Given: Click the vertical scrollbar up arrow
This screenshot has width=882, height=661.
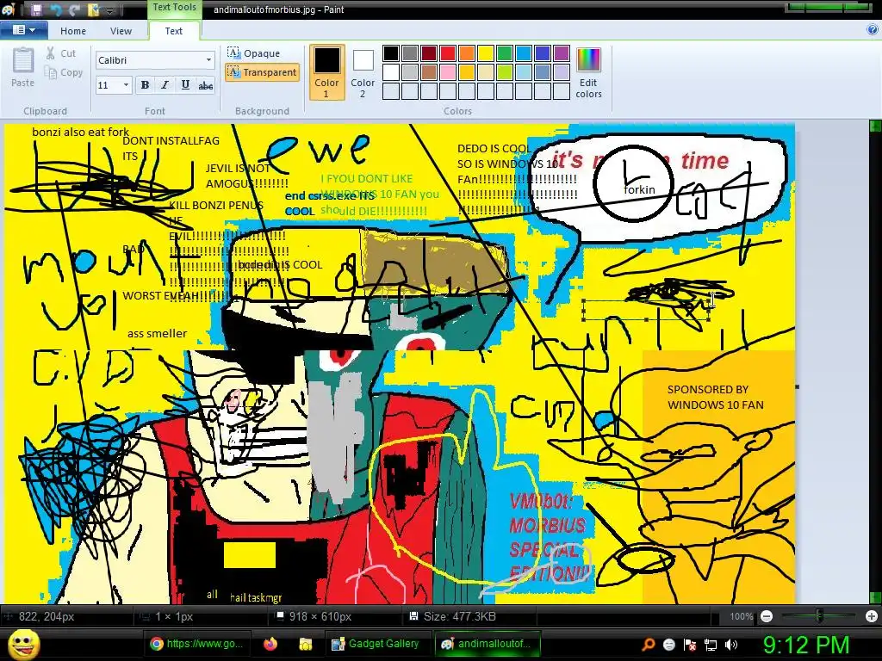Looking at the screenshot, I should click(875, 126).
